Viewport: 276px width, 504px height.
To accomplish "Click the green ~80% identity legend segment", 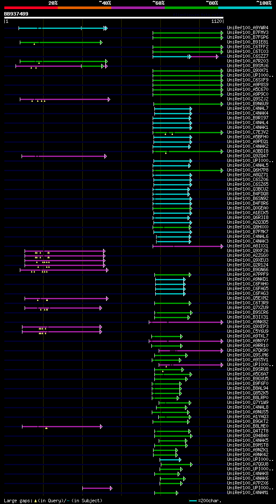I will [191, 7].
